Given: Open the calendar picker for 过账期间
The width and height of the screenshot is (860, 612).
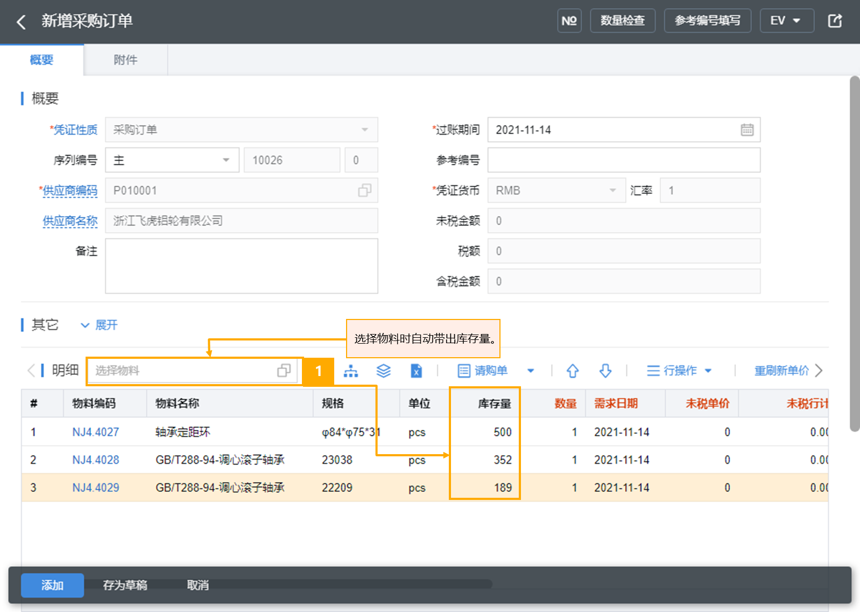Looking at the screenshot, I should (747, 130).
